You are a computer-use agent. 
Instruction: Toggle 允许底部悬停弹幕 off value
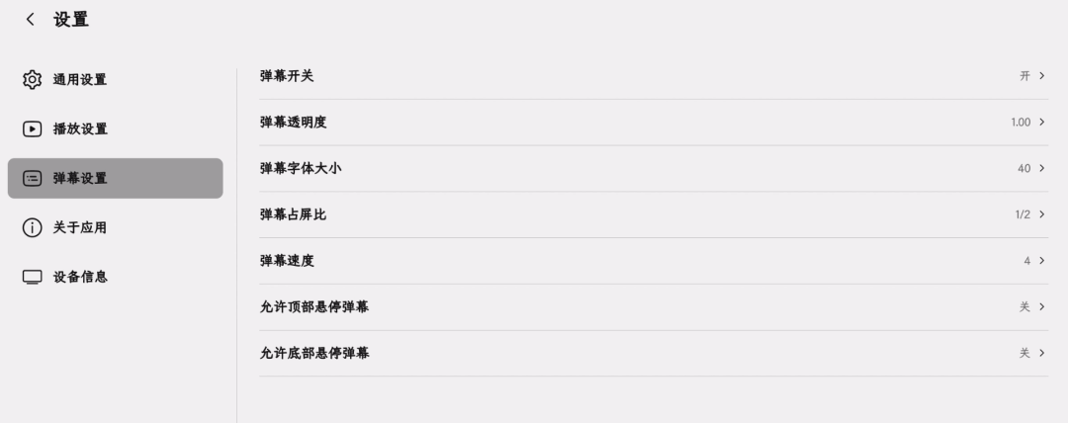coord(1031,353)
